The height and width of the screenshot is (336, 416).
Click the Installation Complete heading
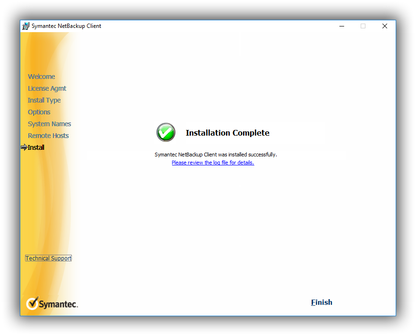point(227,133)
